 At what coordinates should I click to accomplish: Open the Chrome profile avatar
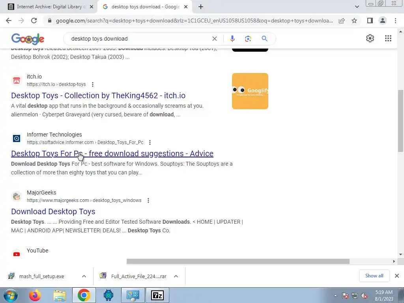383,21
